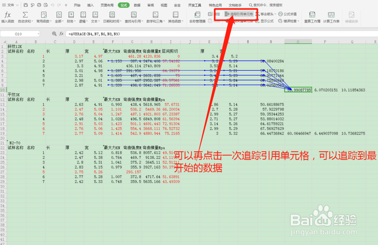Open Financial (财务) functions icon
Viewport: 378px width, 245px height.
coord(71,15)
